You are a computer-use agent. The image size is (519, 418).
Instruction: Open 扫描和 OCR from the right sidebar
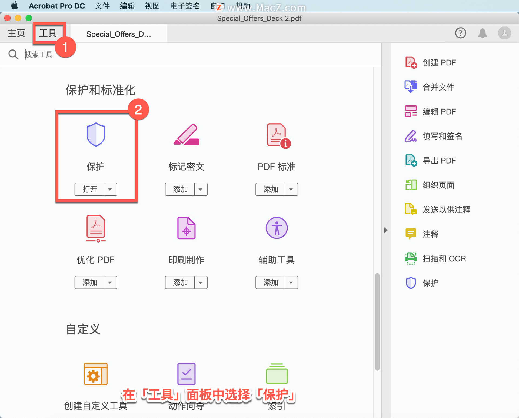435,258
